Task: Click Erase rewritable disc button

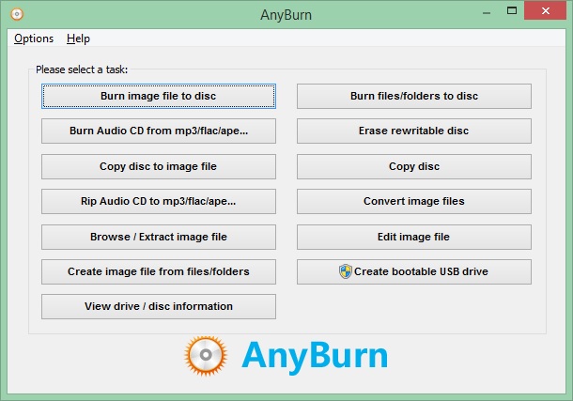Action: tap(414, 131)
